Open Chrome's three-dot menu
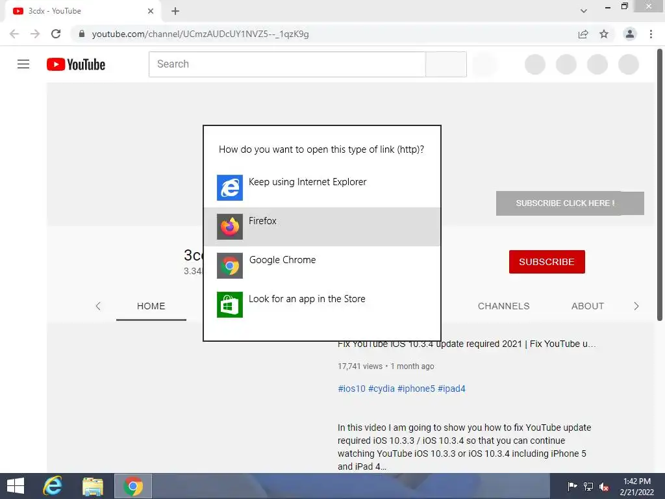Screen dimensions: 665x499 tap(651, 34)
